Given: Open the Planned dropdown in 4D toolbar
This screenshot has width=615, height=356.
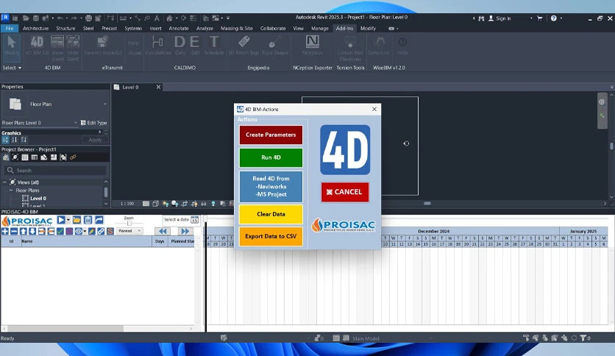Looking at the screenshot, I should click(129, 231).
